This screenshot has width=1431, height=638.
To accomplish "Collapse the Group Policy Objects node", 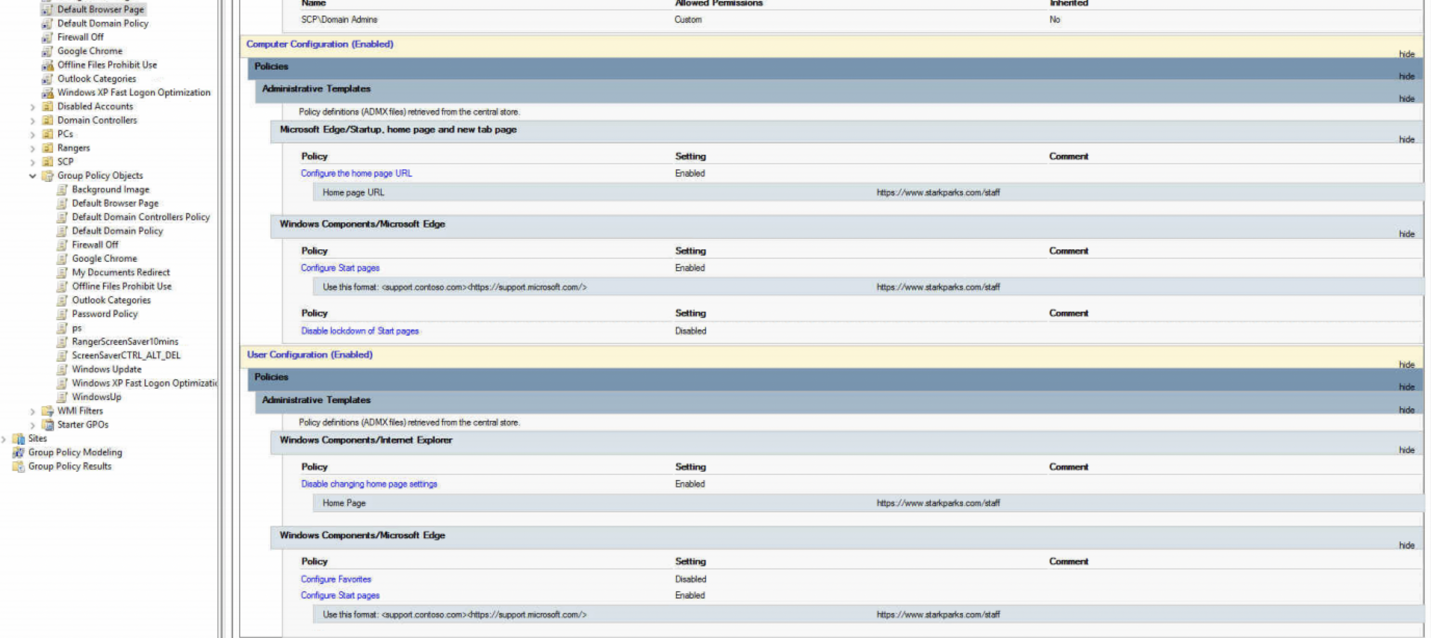I will [x=32, y=176].
